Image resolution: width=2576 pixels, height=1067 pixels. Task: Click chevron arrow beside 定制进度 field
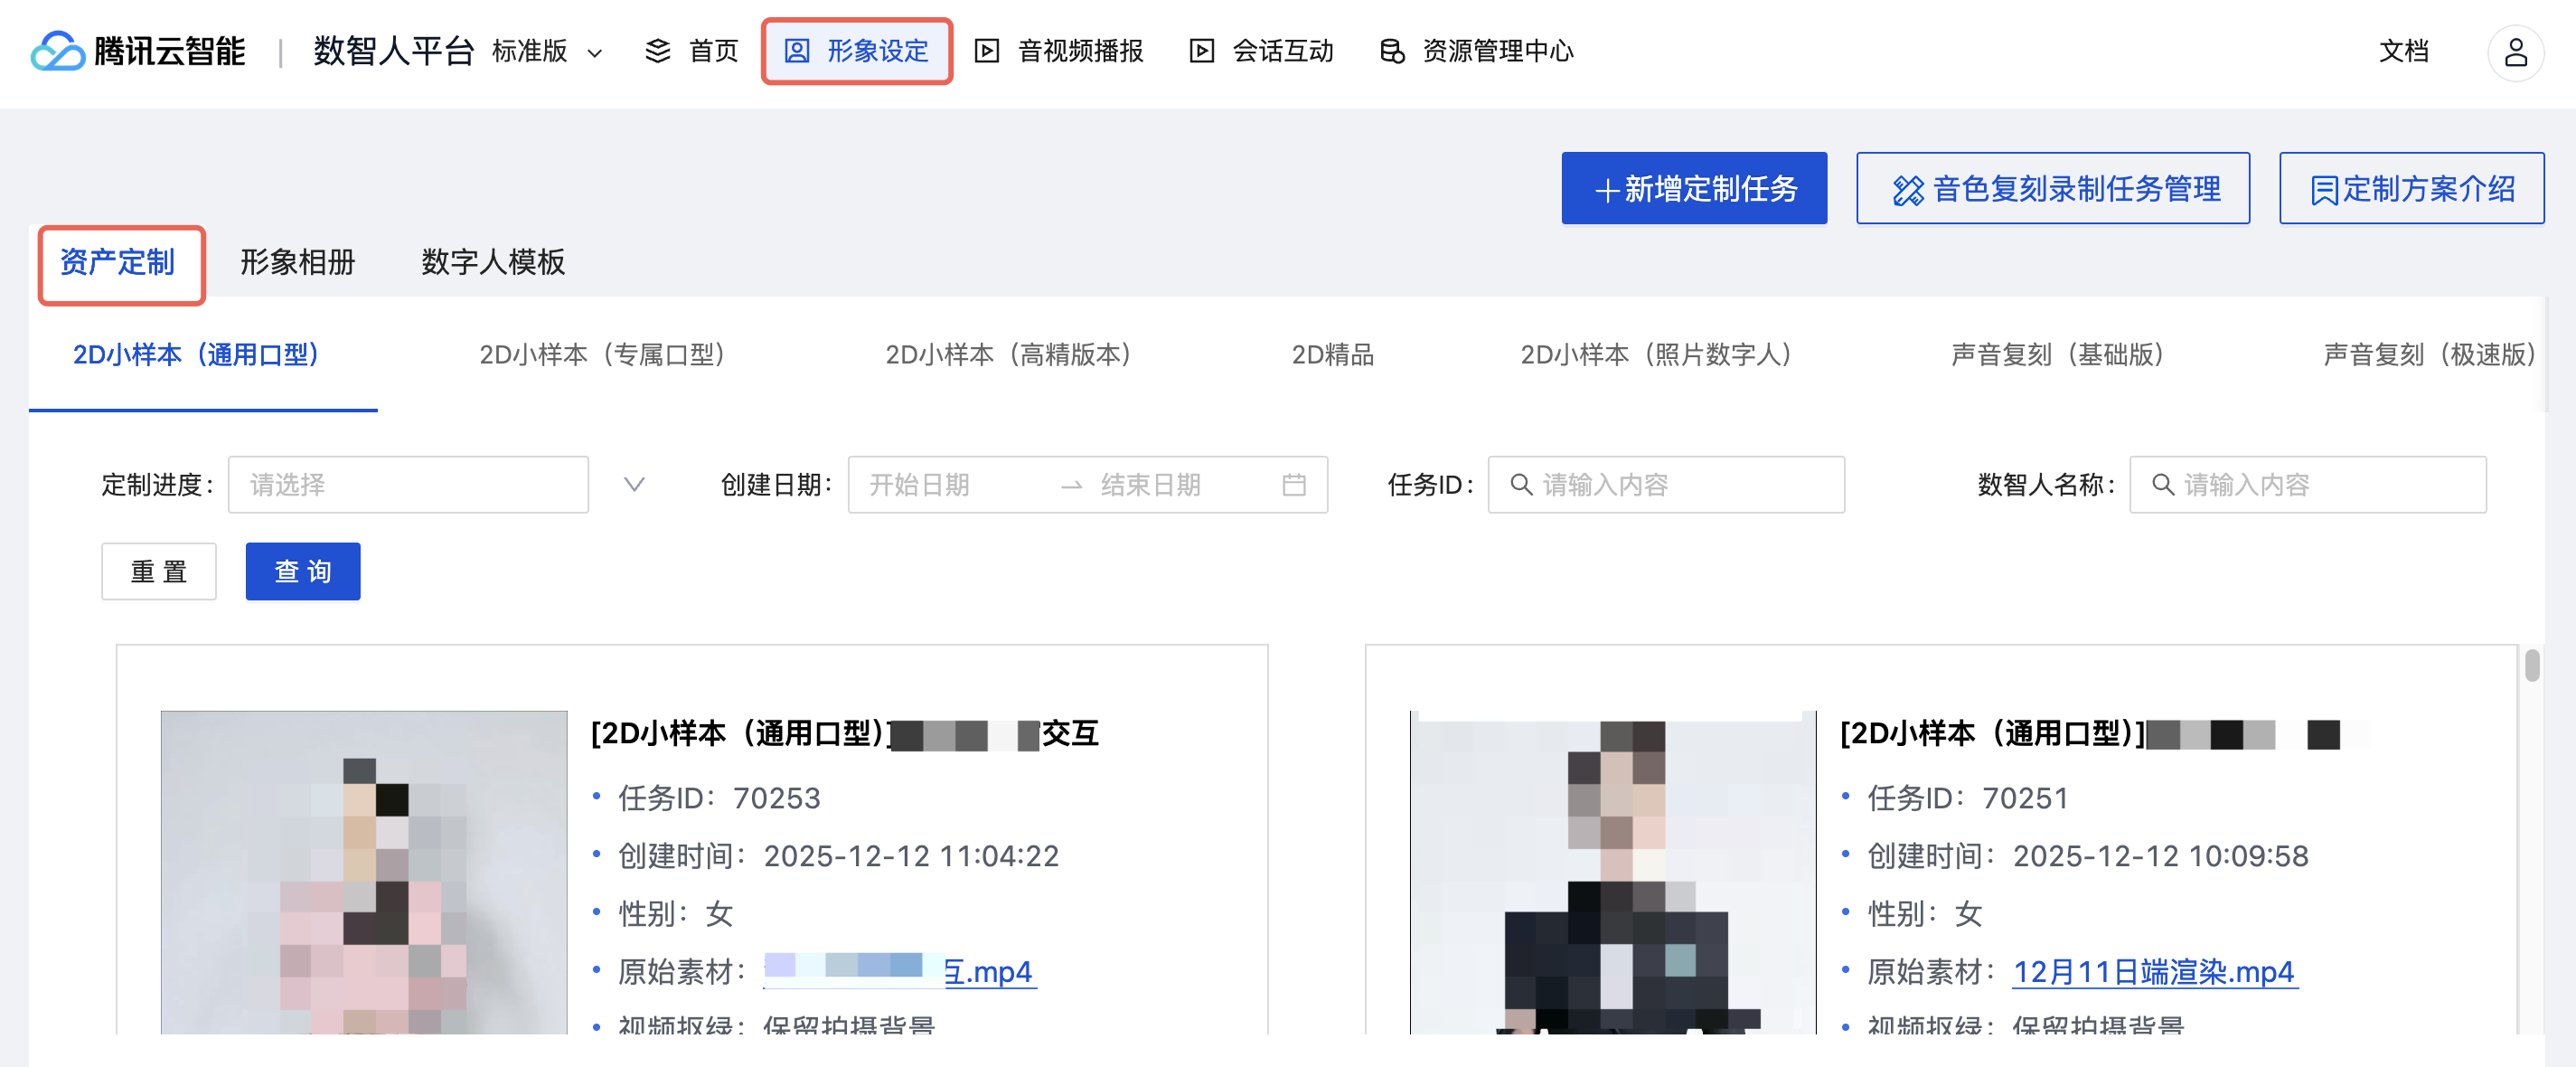[x=634, y=485]
